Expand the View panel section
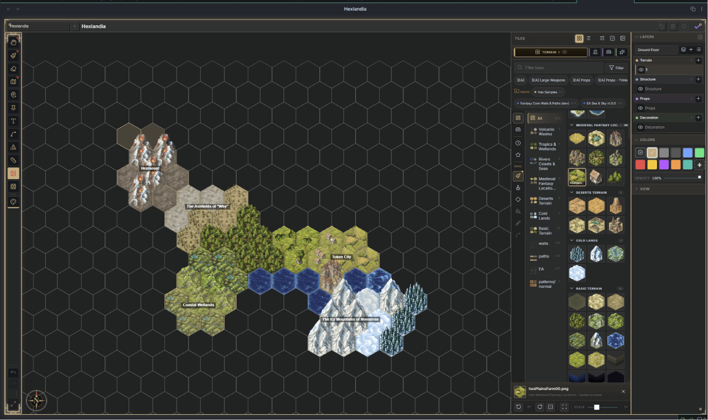 (x=636, y=189)
